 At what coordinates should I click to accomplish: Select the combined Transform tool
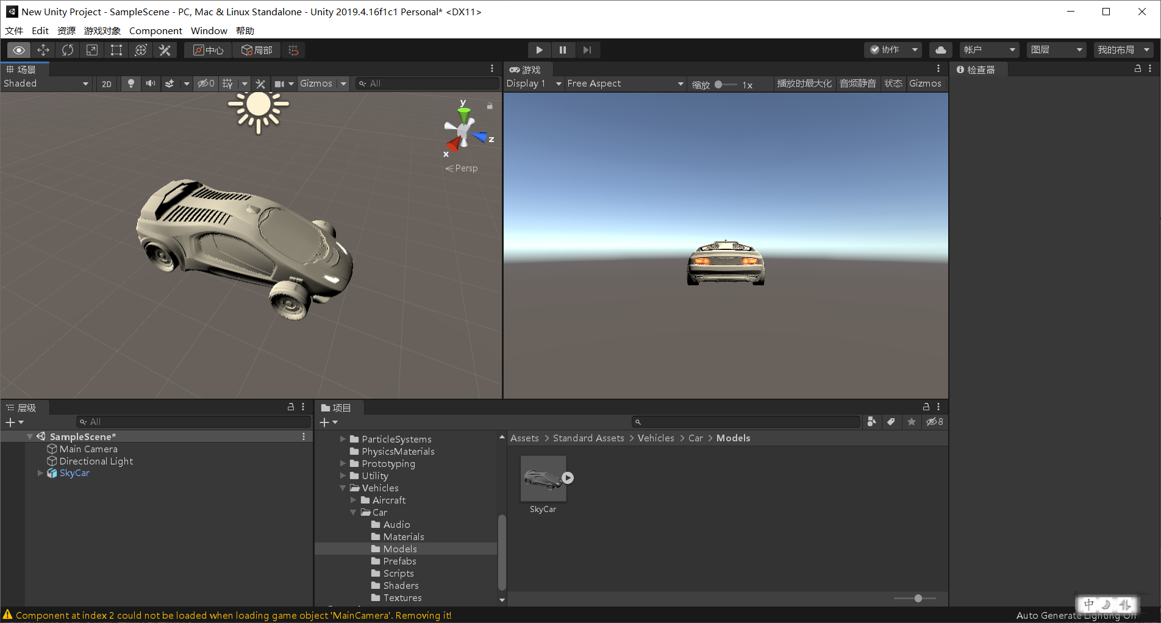(x=141, y=50)
